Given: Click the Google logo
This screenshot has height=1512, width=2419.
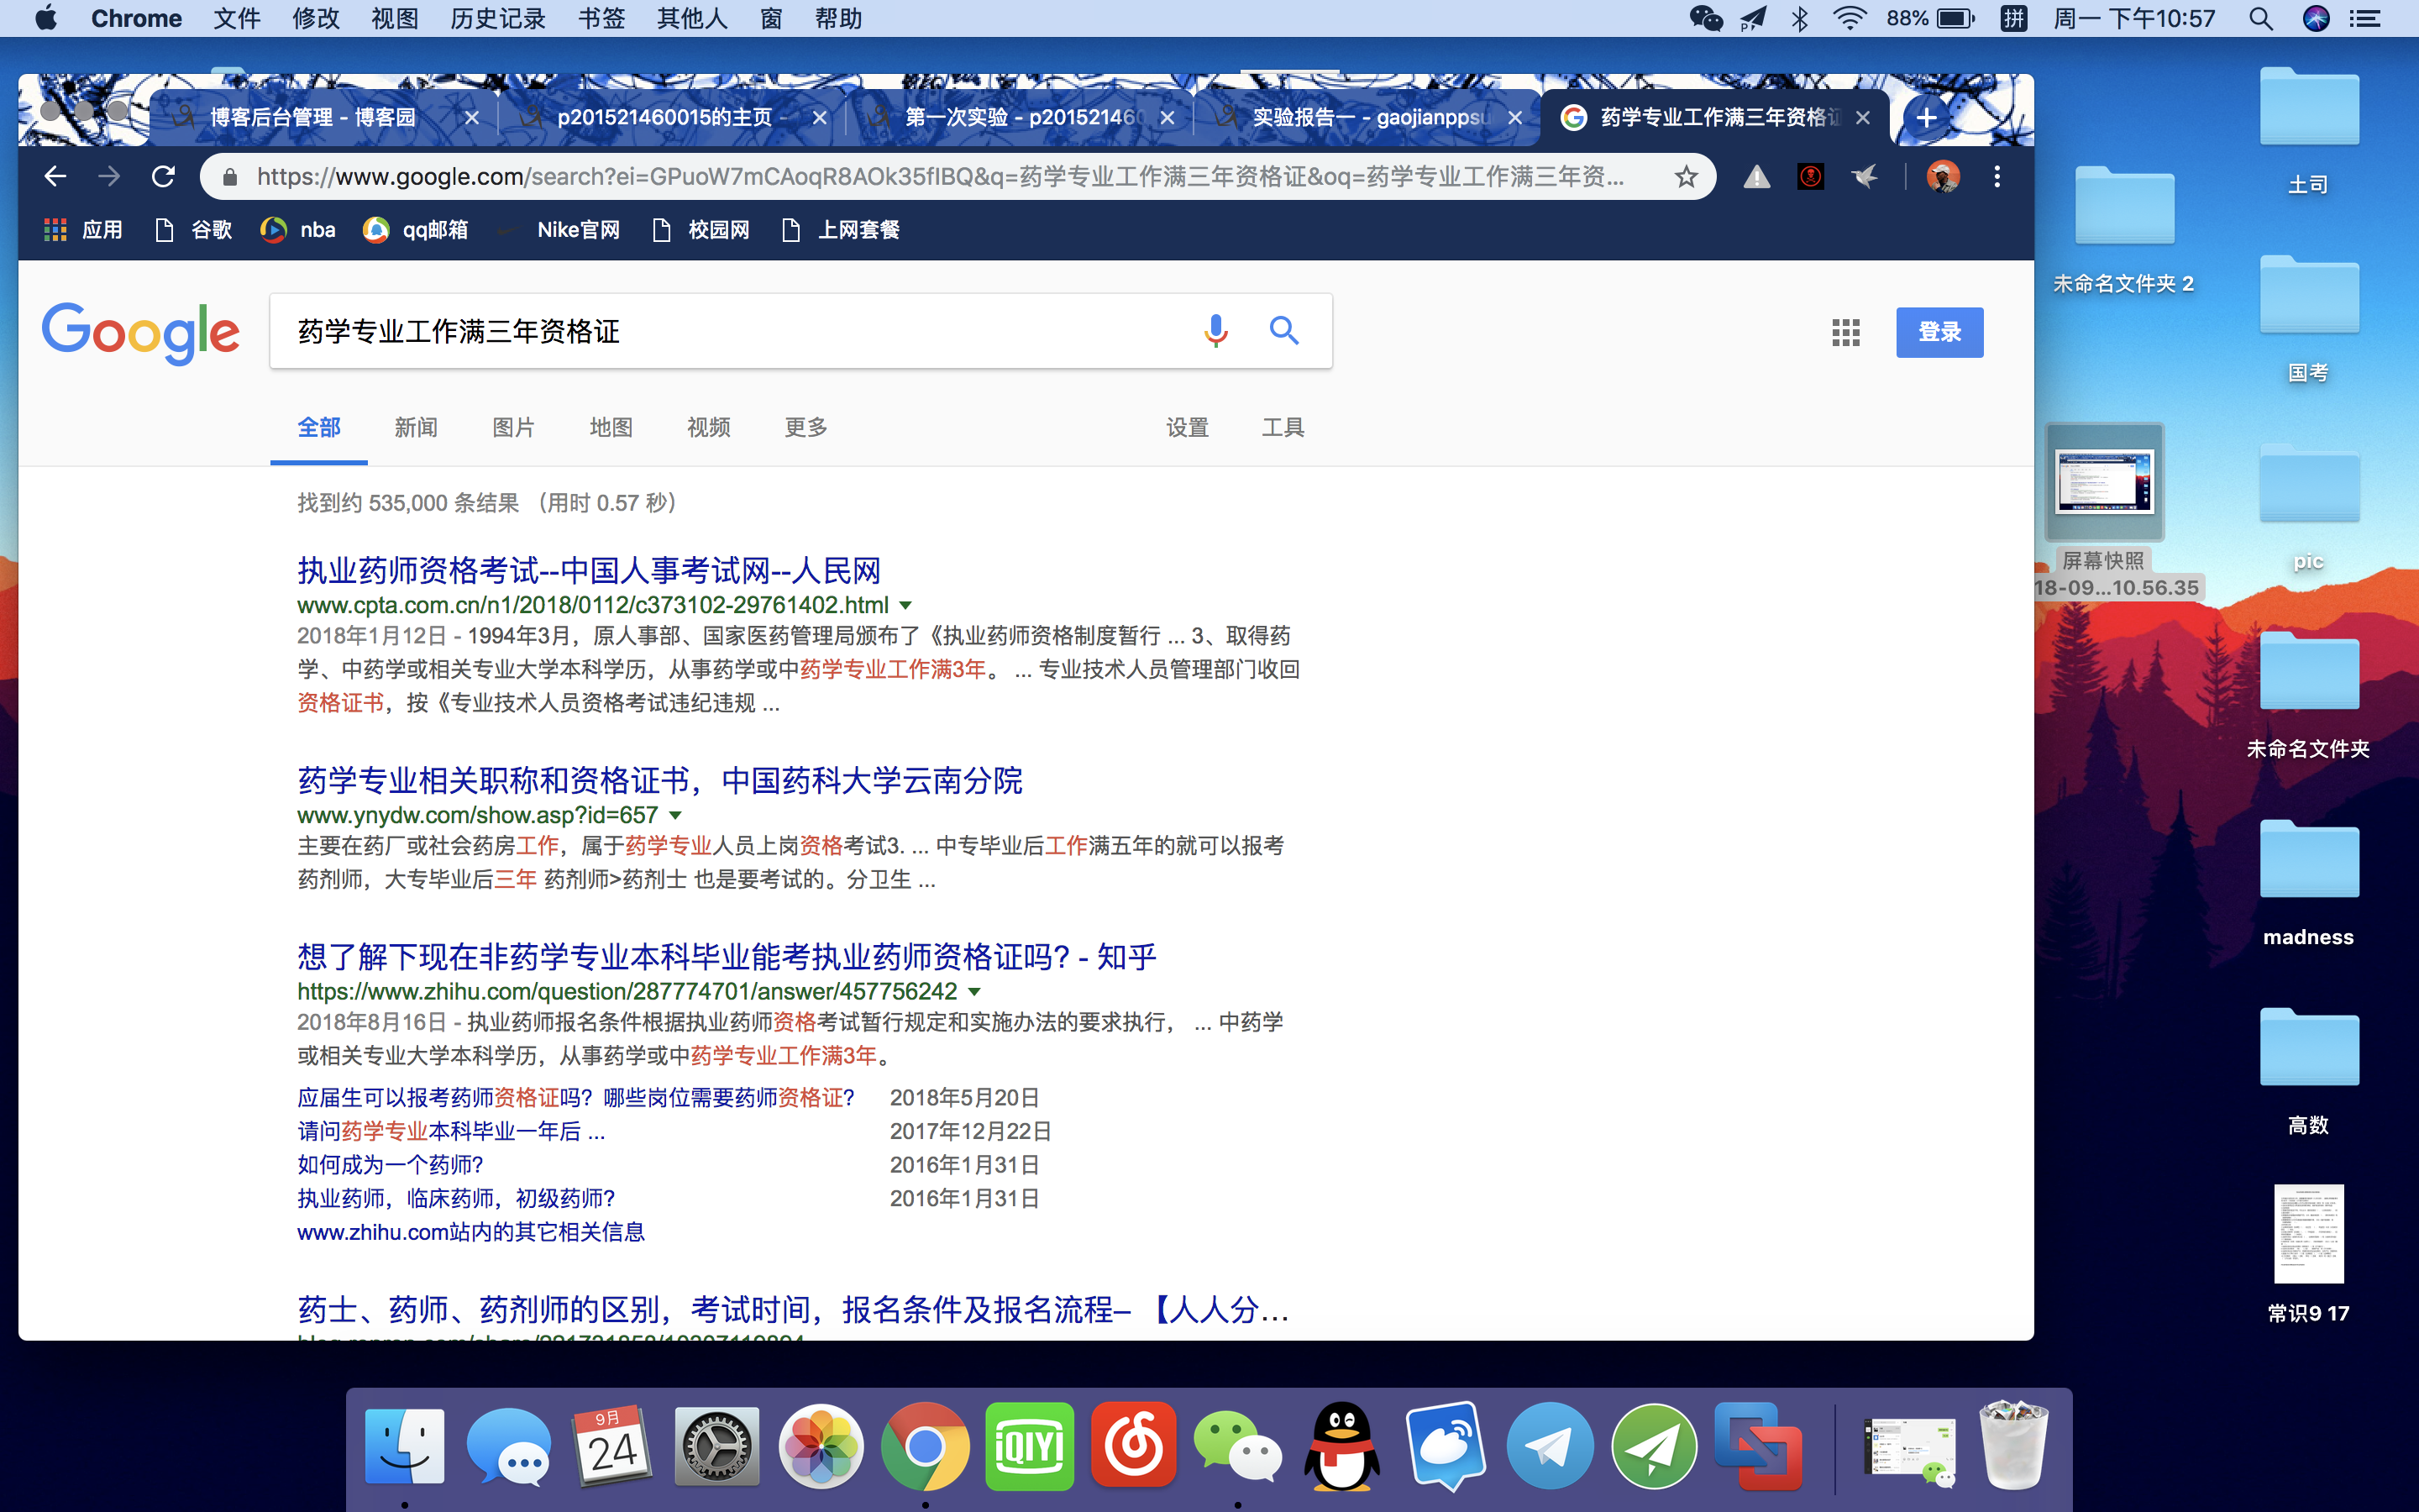Looking at the screenshot, I should [141, 333].
